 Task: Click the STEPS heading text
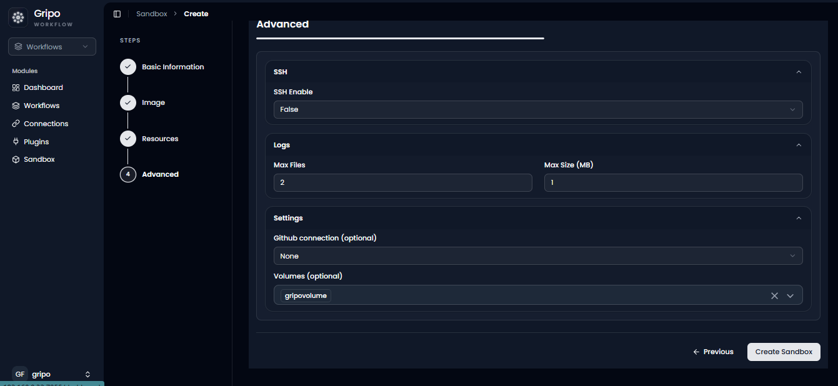130,41
